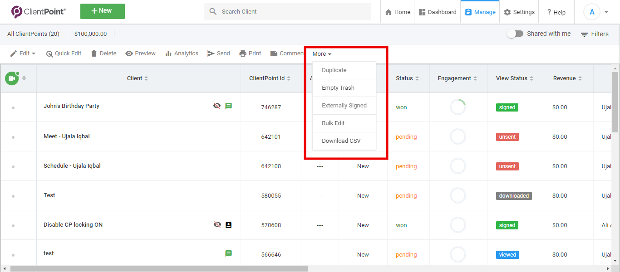Click contact card icon on Disable CP locking ON
Screen dimensions: 620x272
point(229,225)
